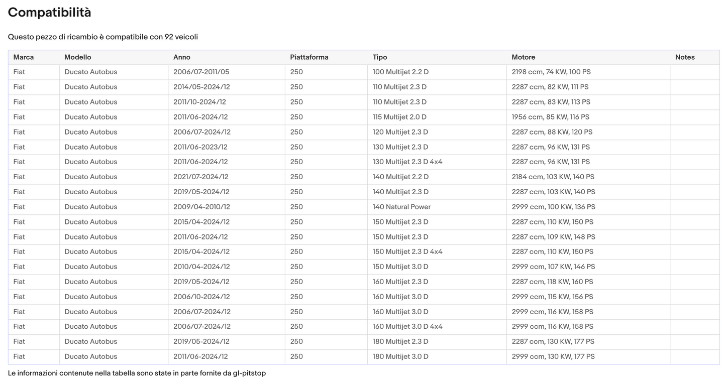Select the text stating compatibility with 92 vehicles
The image size is (726, 387).
103,37
